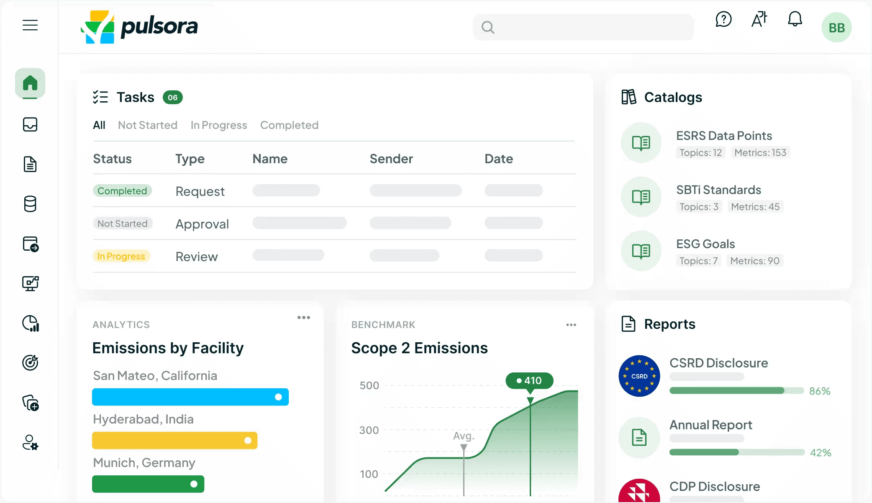
Task: Open the help chat icon
Action: 723,19
